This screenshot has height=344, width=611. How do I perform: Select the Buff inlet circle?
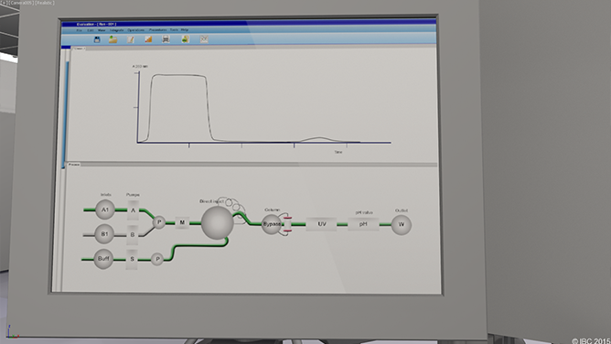click(x=103, y=259)
